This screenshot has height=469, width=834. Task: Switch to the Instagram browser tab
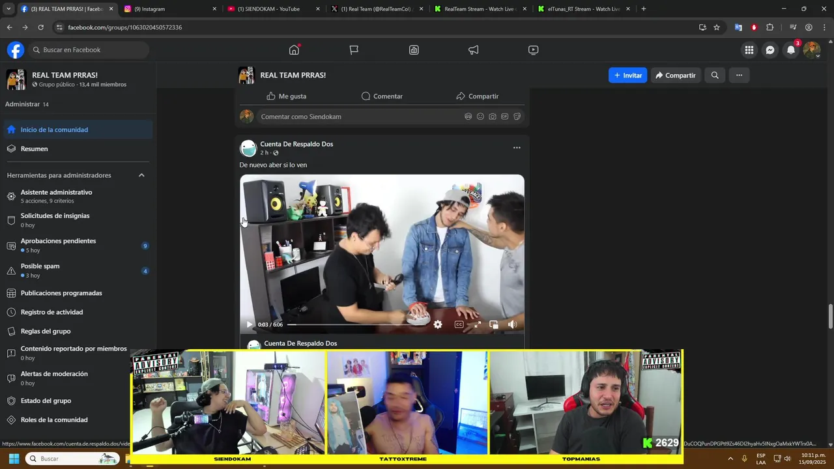[x=169, y=9]
